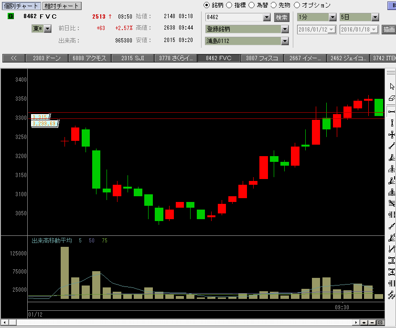
Task: Click the 5 period volume average label
Action: point(80,241)
